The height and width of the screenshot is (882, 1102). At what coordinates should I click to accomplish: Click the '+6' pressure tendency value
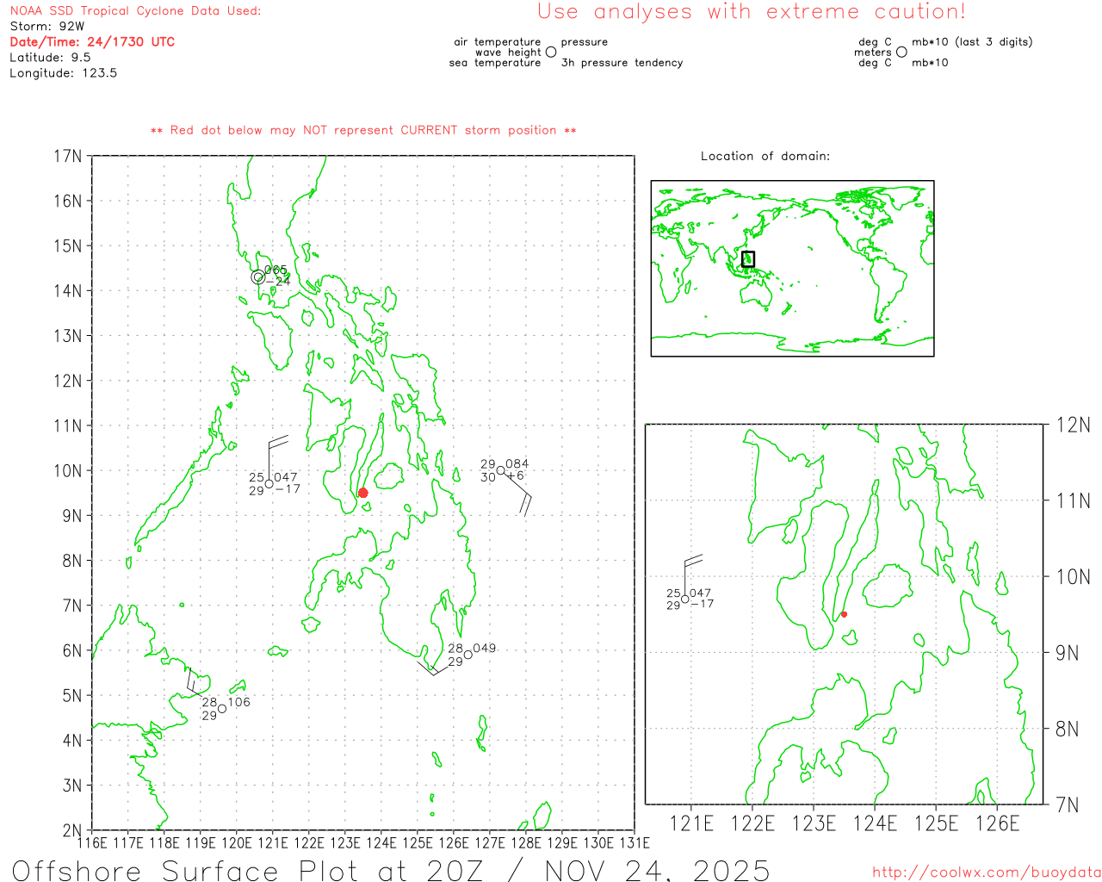(x=515, y=475)
